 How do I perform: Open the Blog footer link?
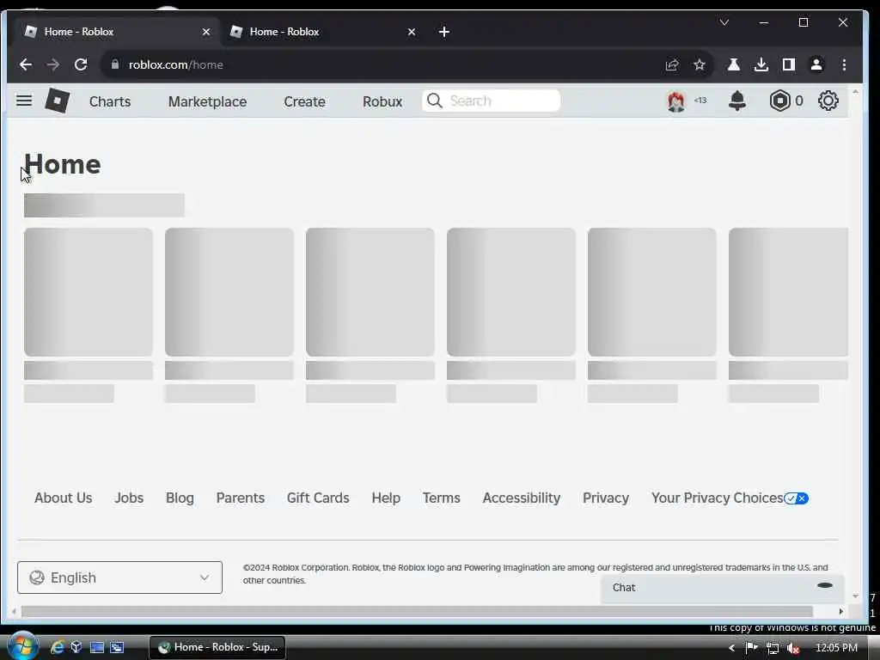click(x=180, y=498)
